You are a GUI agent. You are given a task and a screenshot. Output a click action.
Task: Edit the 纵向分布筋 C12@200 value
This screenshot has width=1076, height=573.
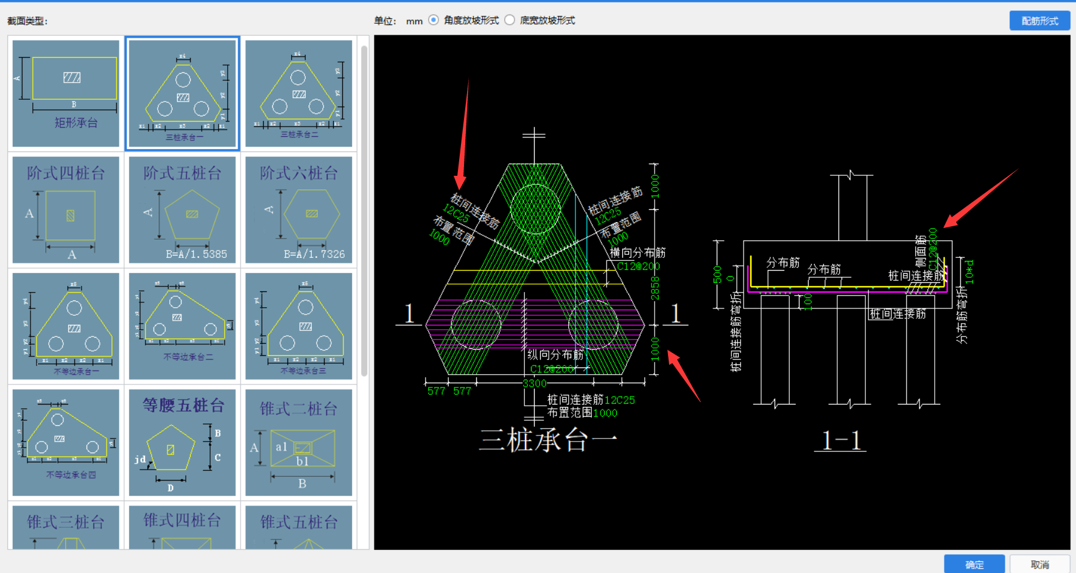[551, 369]
